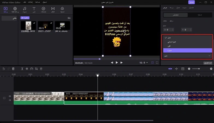Open the speed gauge tool
The width and height of the screenshot is (214, 123).
pos(31,69)
